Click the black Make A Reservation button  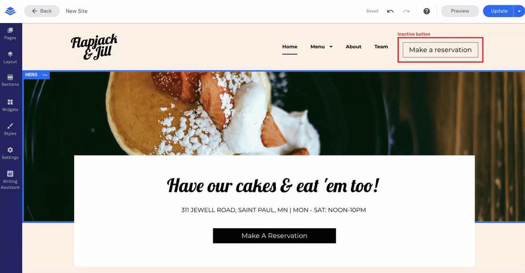click(x=274, y=236)
